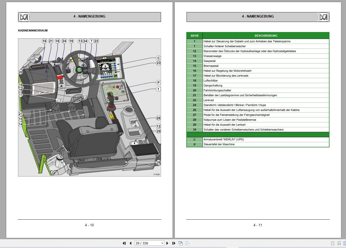
Task: Click the go to next view icon
Action: (x=187, y=243)
